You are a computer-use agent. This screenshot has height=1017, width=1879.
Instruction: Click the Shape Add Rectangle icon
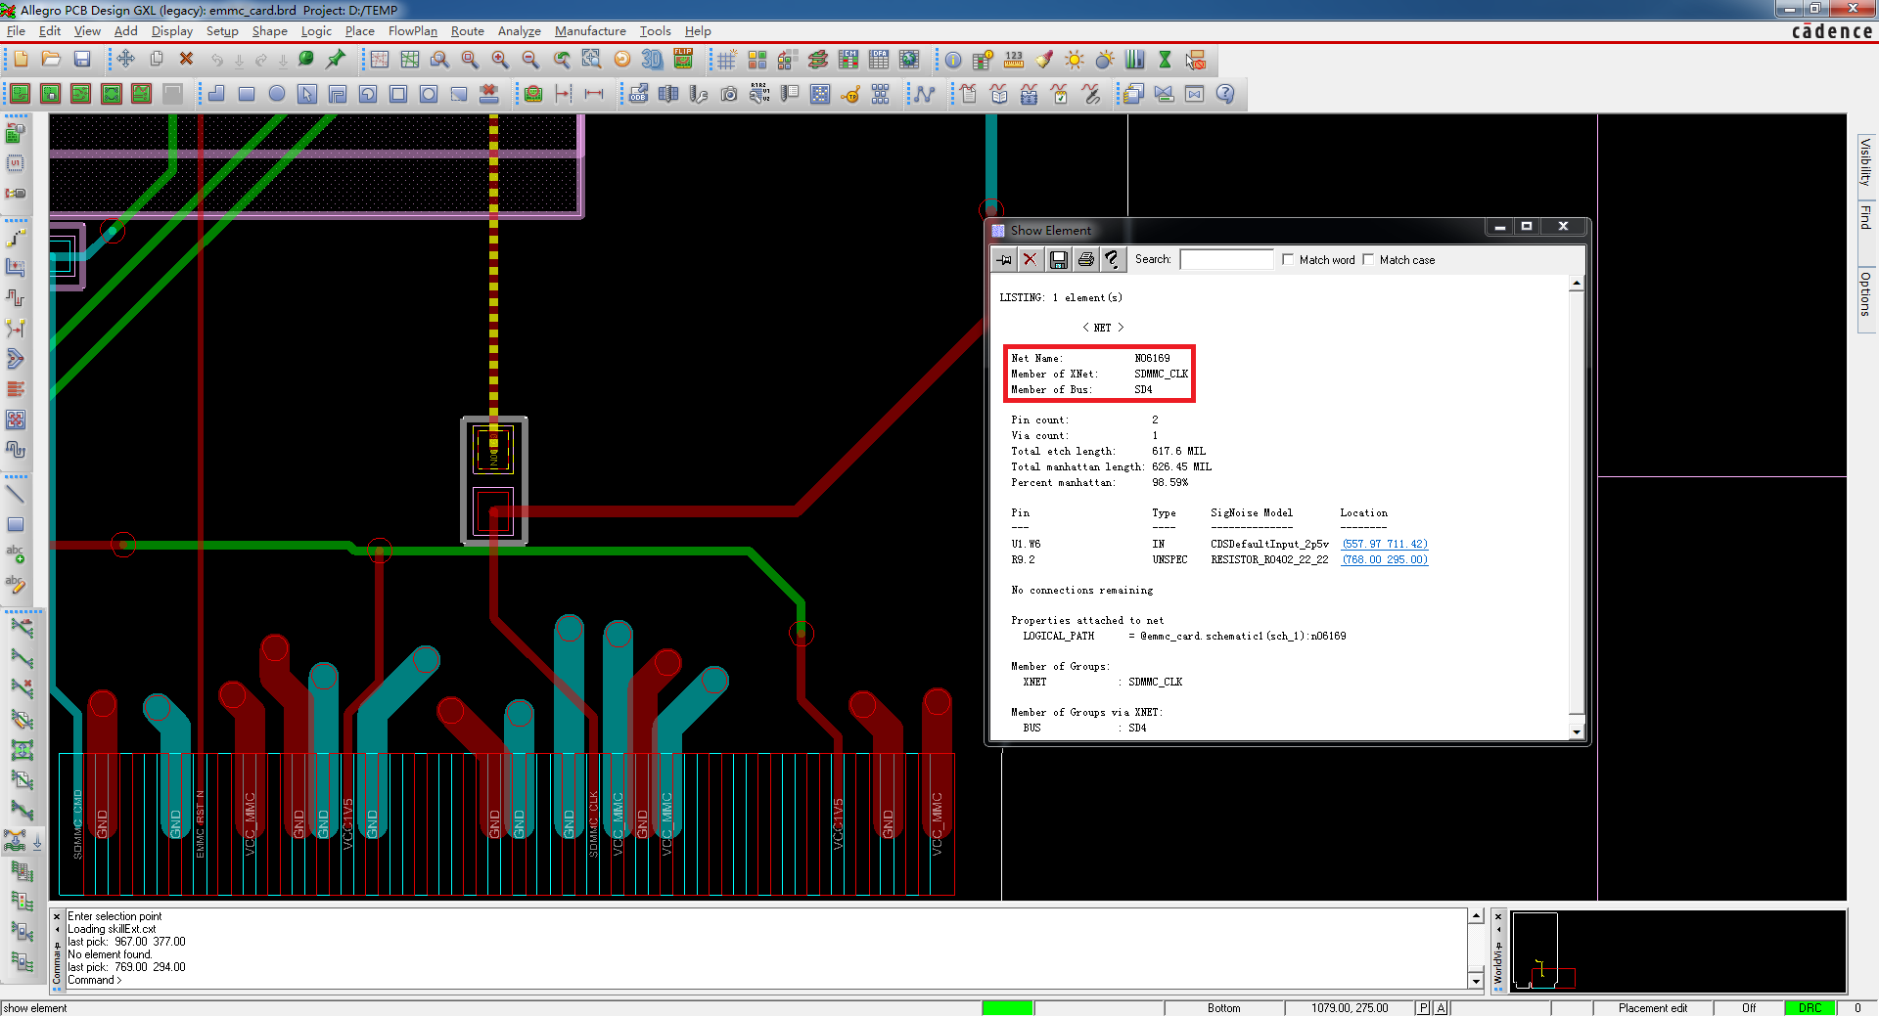(247, 94)
